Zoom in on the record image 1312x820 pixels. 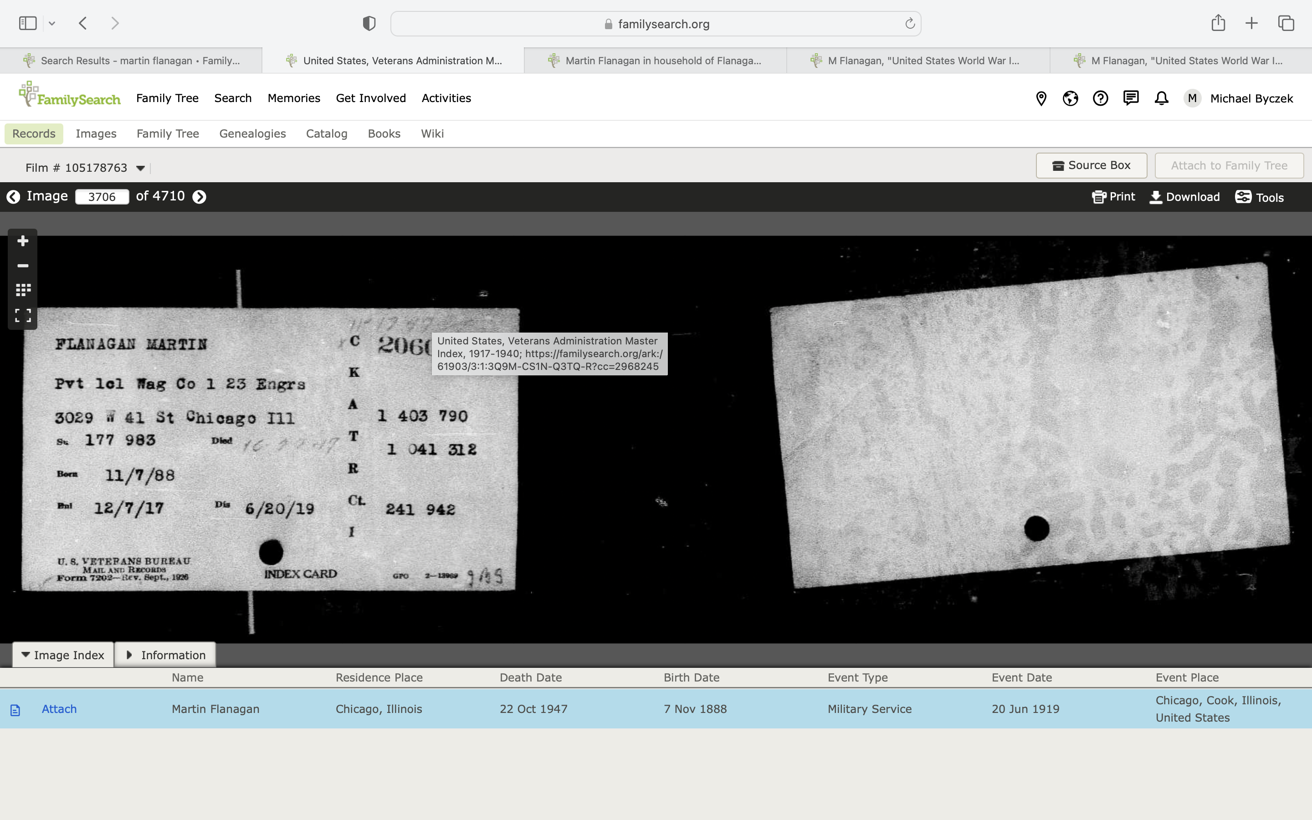(23, 241)
